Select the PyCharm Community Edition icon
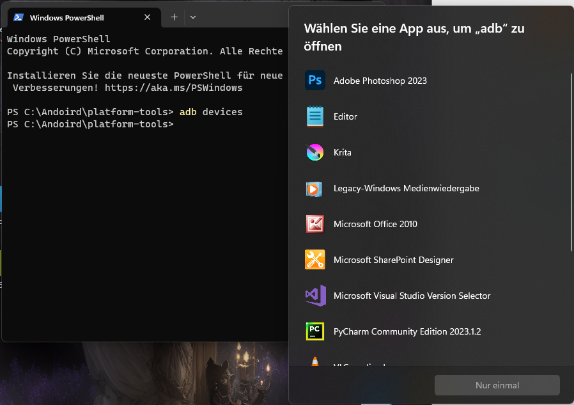 coord(315,331)
